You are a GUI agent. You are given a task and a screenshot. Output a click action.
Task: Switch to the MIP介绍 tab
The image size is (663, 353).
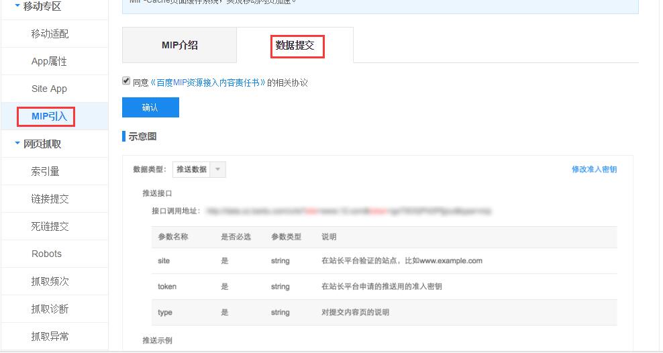(180, 46)
